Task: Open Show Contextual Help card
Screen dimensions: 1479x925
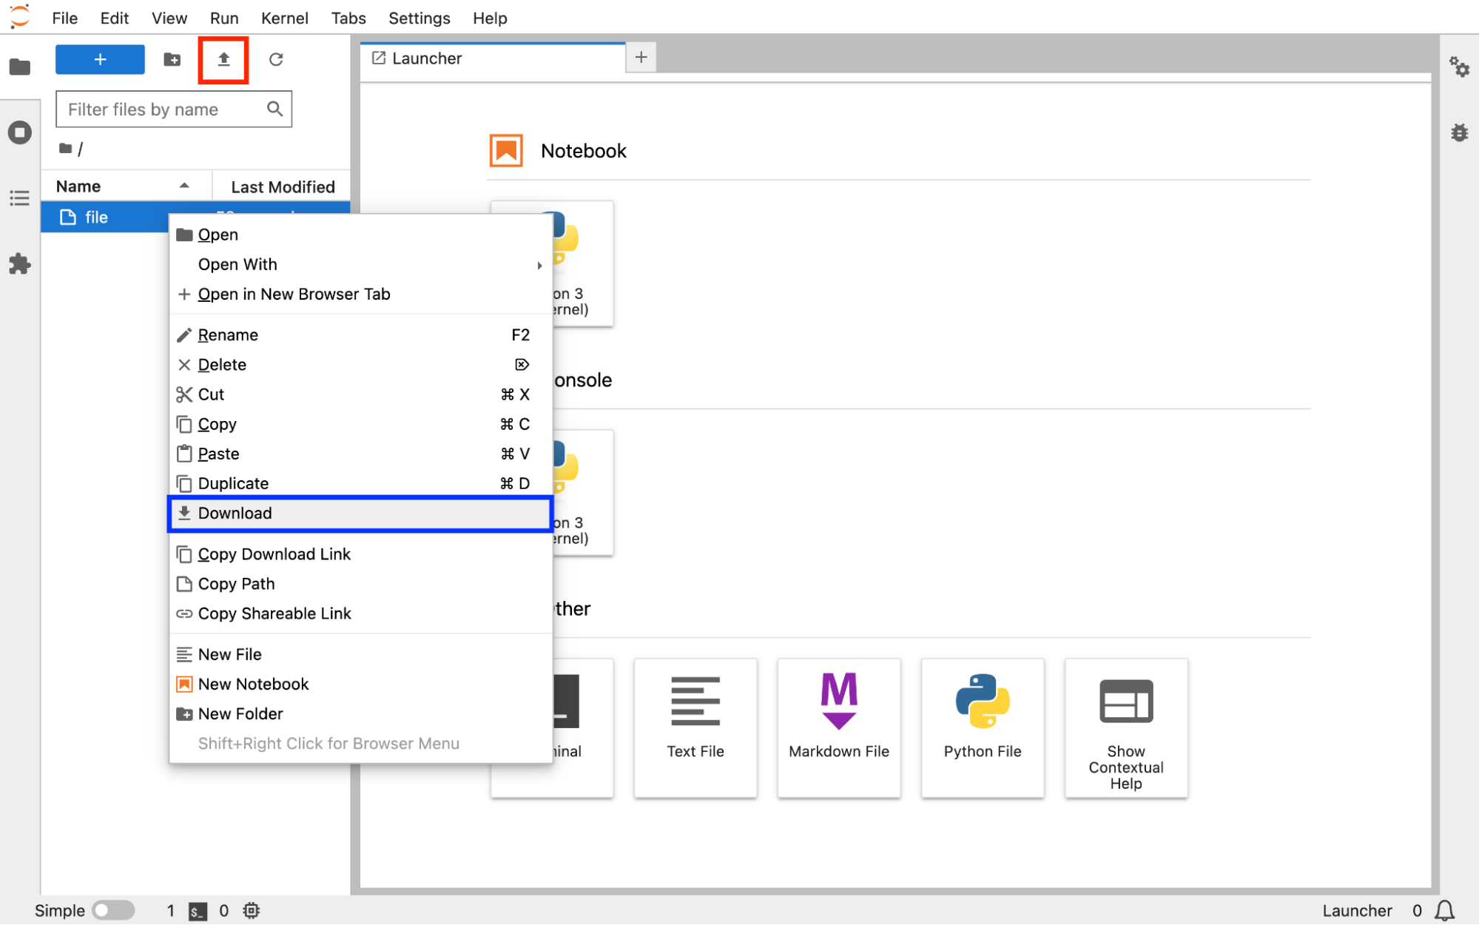Action: [1126, 728]
